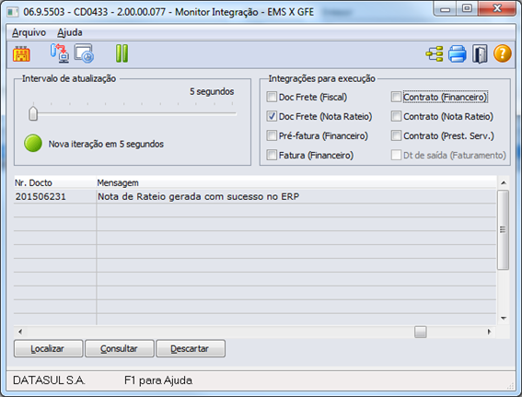Close the Monitor Integração window
Image resolution: width=522 pixels, height=397 pixels.
[497, 8]
